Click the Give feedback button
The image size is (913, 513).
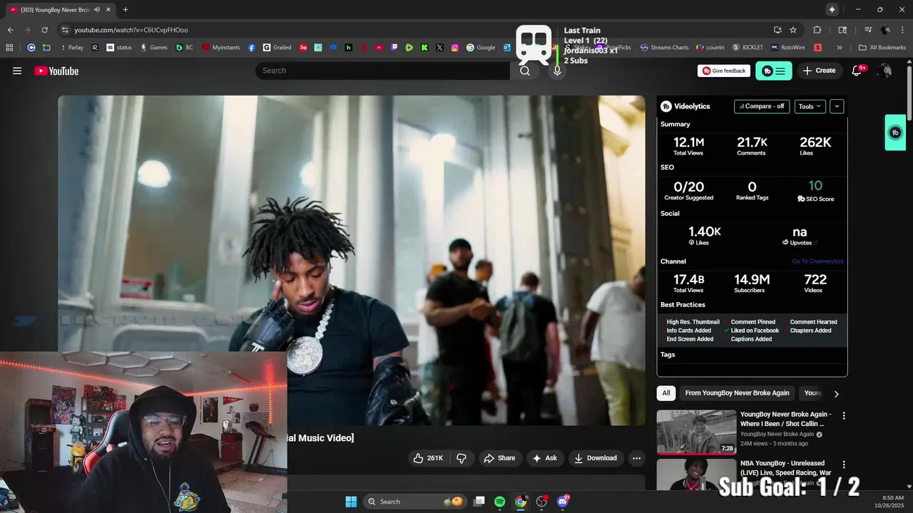(724, 71)
